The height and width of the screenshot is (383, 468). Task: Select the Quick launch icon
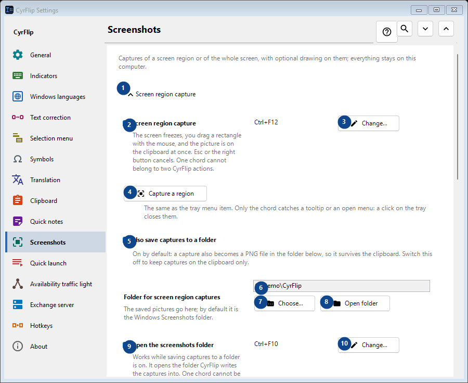18,263
